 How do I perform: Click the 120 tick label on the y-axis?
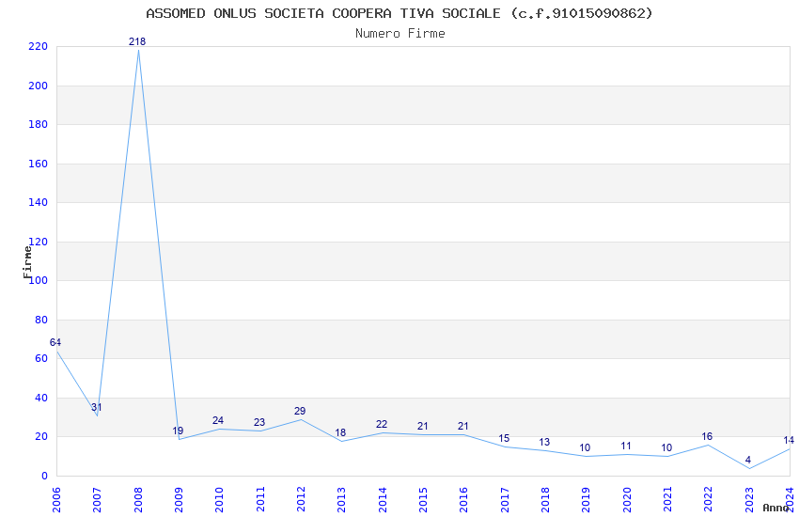(x=39, y=242)
